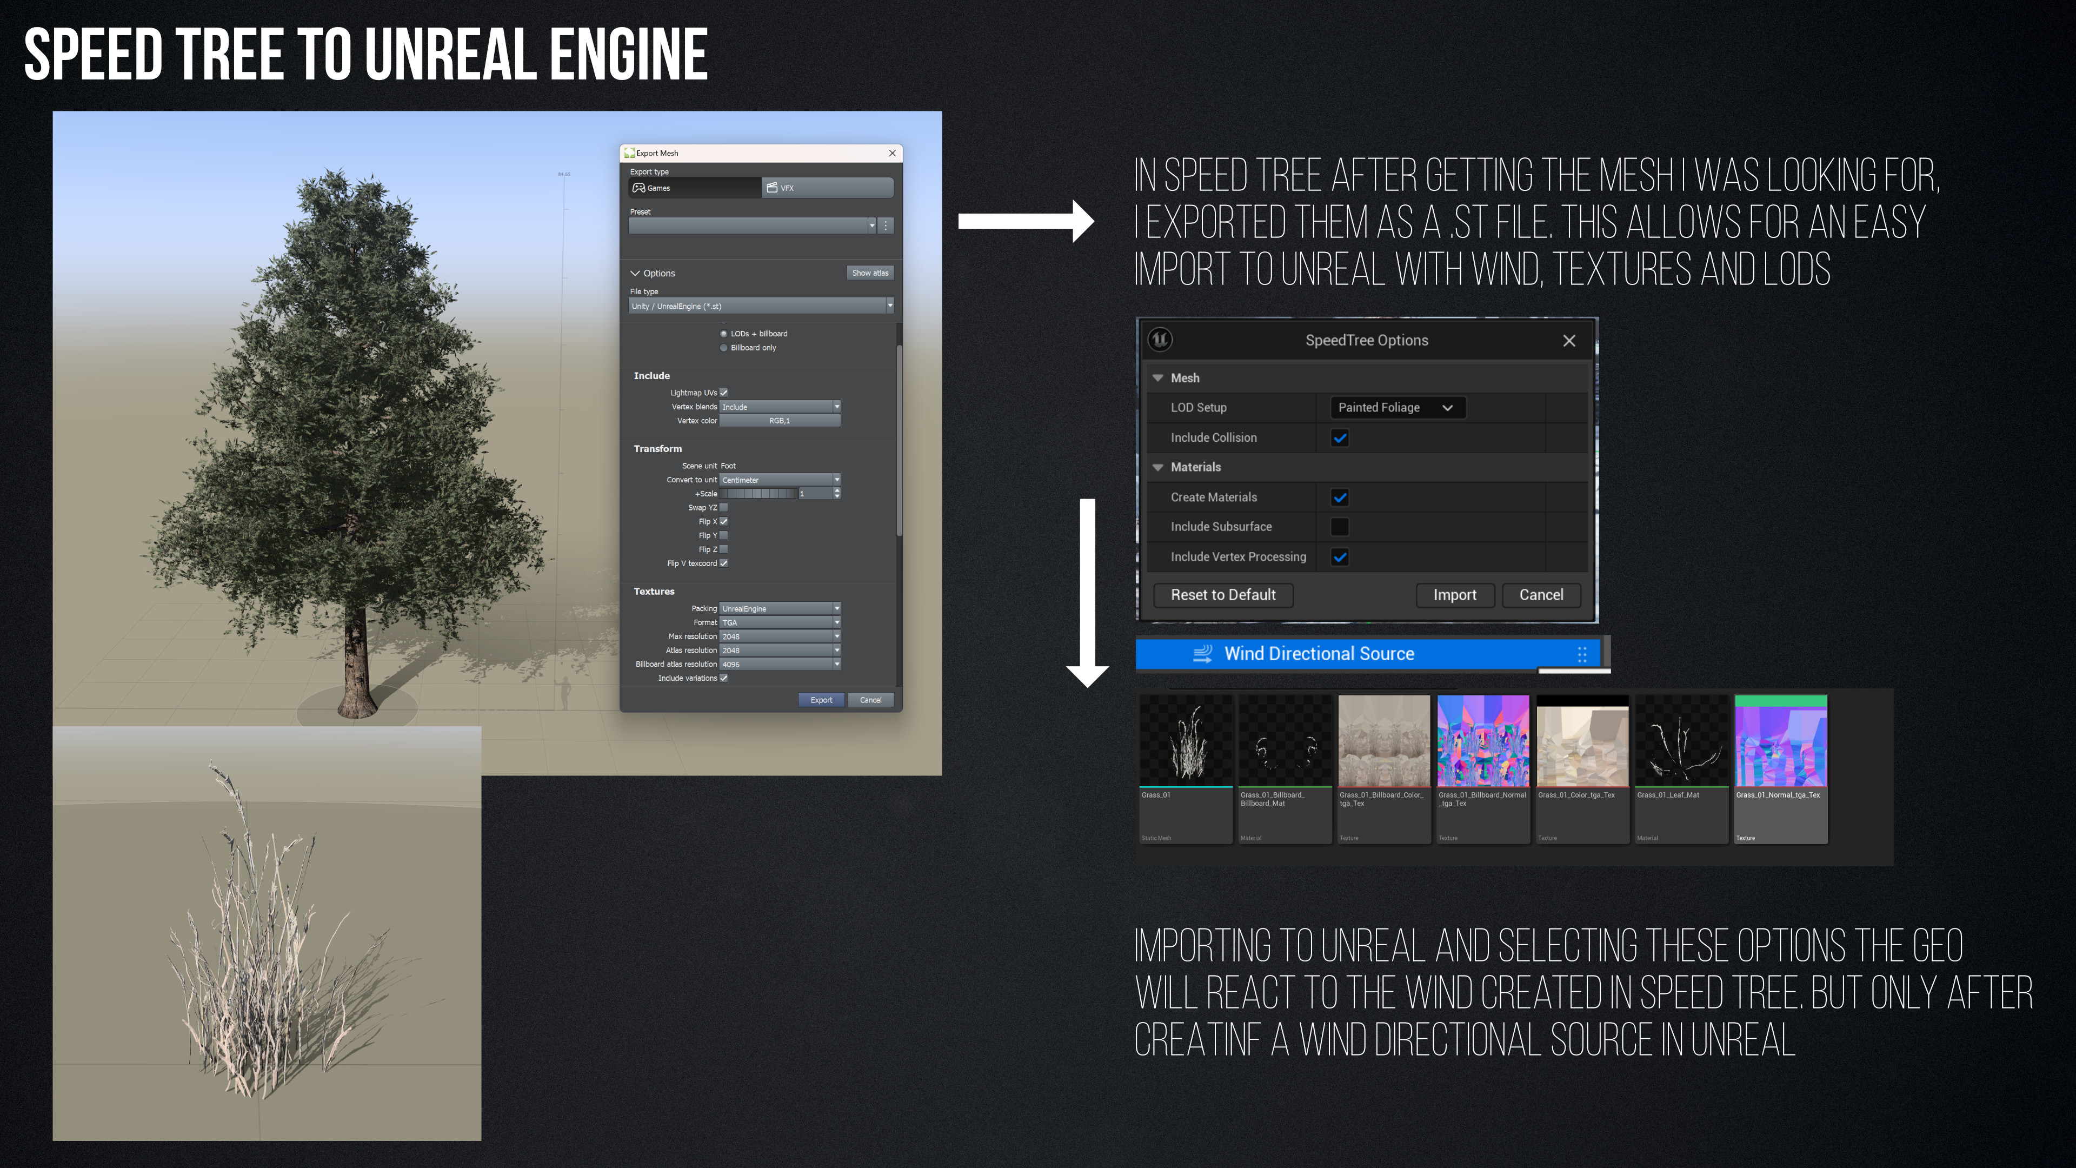
Task: Click the SpeedTree app icon in title bar
Action: click(x=629, y=153)
